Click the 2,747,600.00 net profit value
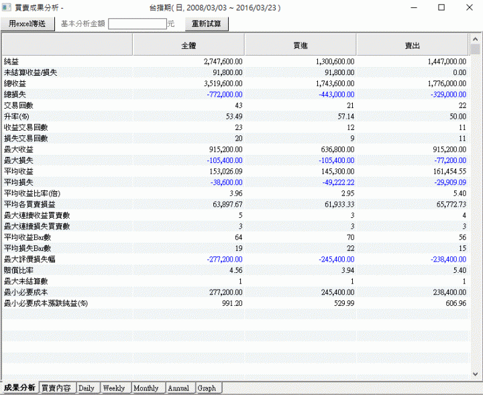This screenshot has width=483, height=395. [x=223, y=62]
